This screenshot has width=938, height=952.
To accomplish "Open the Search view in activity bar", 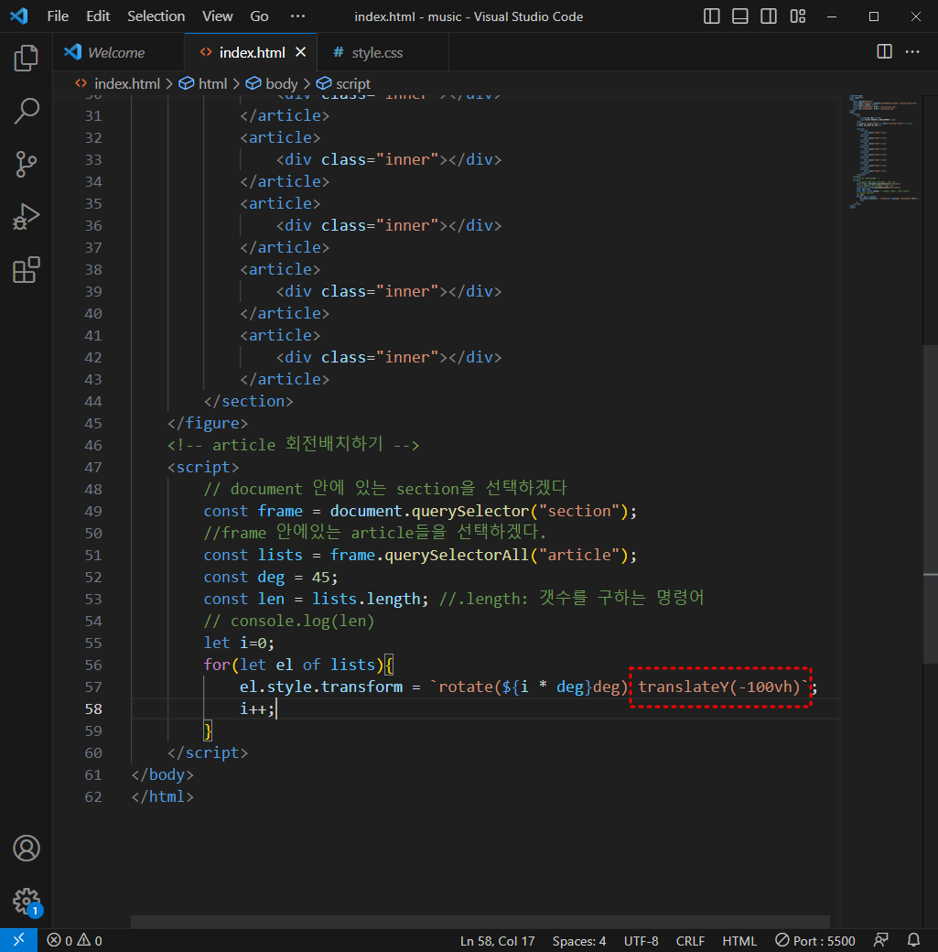I will tap(27, 111).
